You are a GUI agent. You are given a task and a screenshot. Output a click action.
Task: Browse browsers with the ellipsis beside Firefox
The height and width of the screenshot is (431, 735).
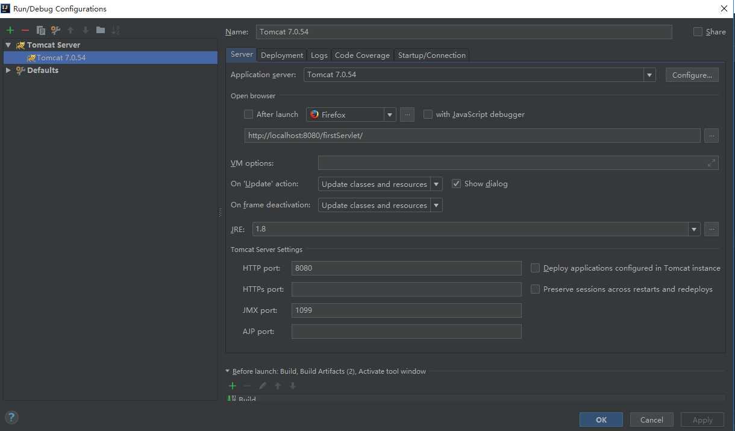click(407, 115)
